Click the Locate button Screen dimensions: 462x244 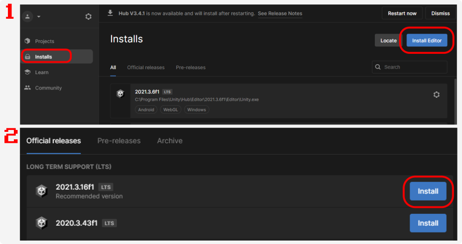pyautogui.click(x=388, y=41)
